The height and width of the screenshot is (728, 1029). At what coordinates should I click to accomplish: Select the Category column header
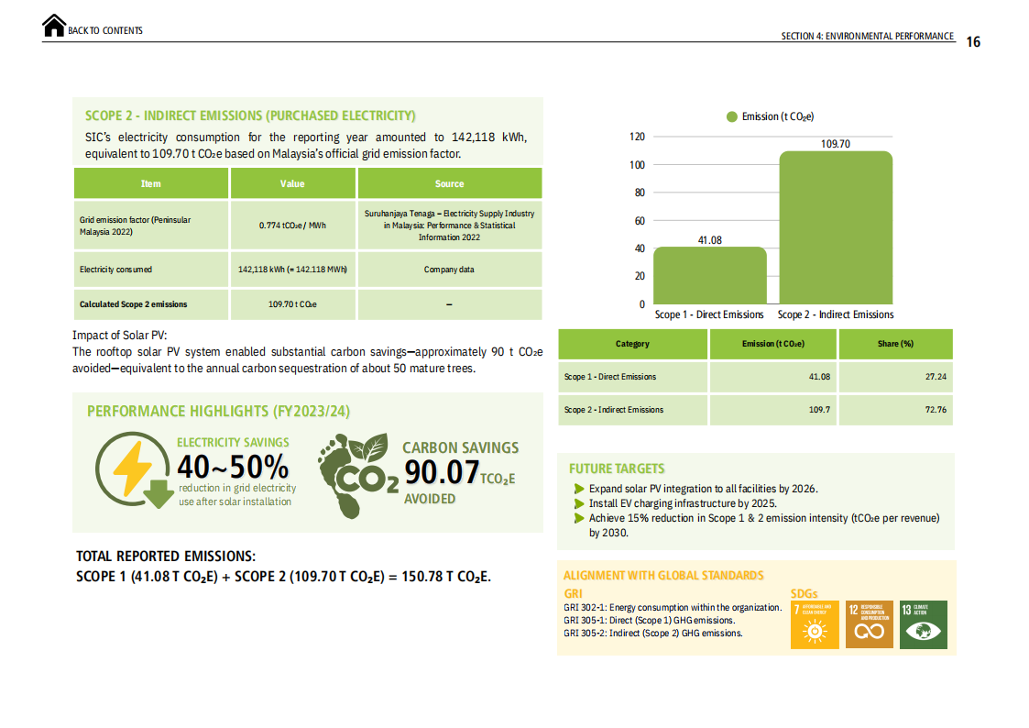coord(632,344)
